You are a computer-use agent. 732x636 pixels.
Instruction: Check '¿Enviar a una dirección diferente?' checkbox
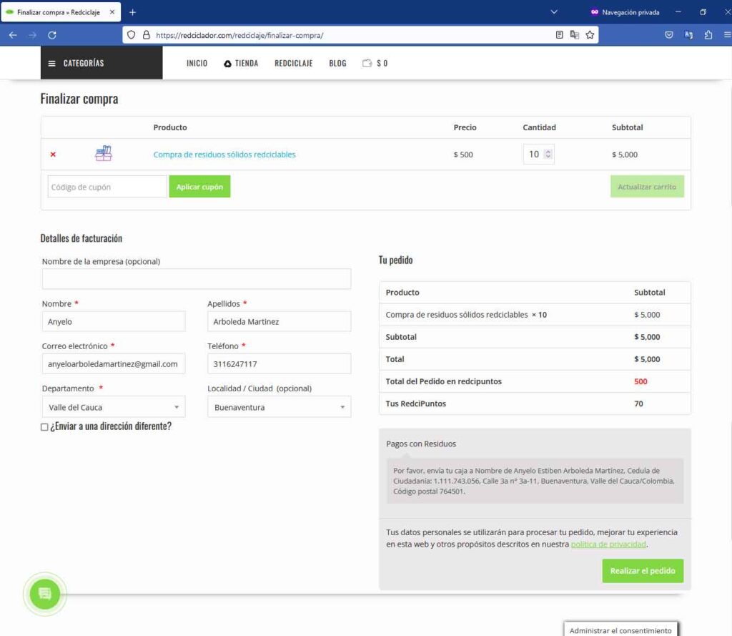coord(44,427)
